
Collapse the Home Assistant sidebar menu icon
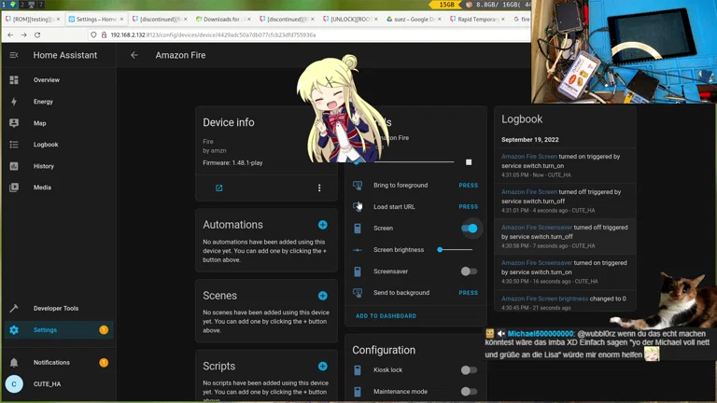(x=14, y=55)
